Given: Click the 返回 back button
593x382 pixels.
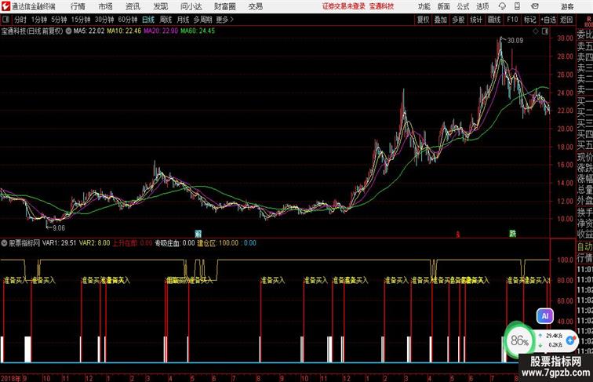Looking at the screenshot, I should 566,20.
